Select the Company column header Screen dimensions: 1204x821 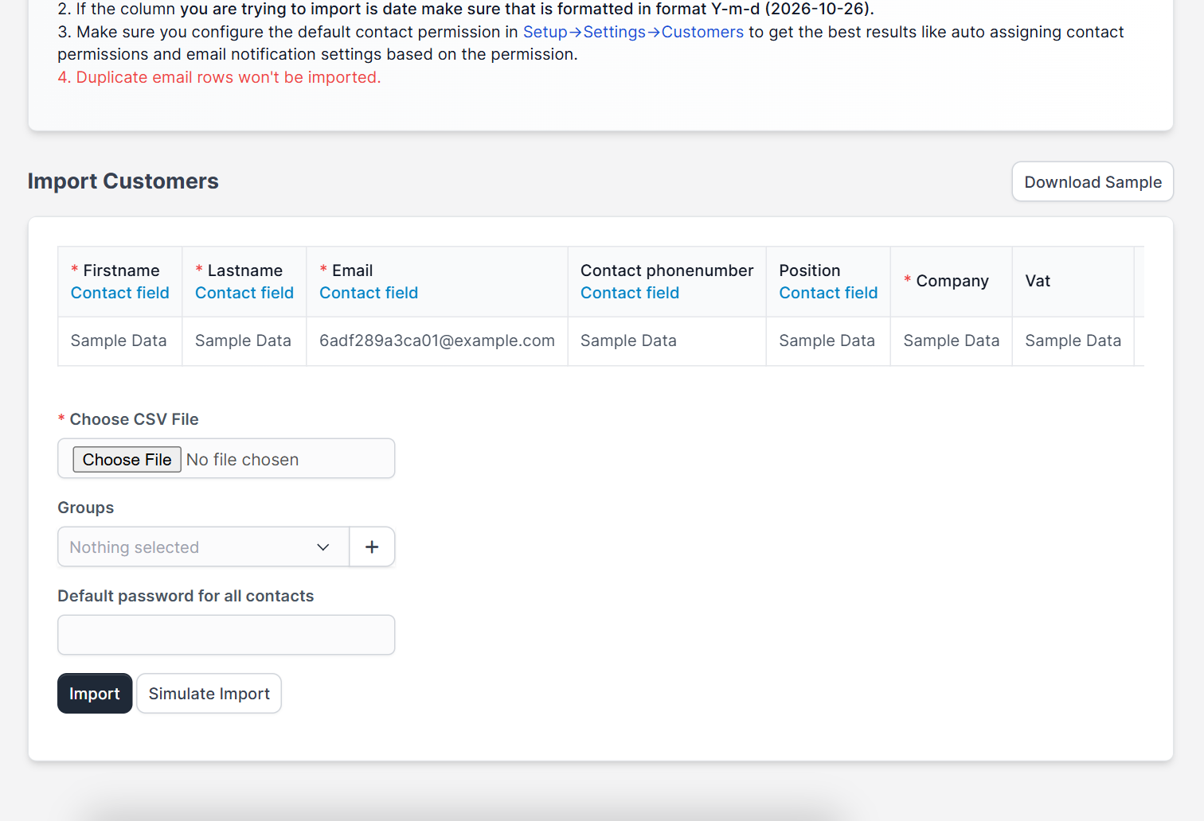point(951,282)
